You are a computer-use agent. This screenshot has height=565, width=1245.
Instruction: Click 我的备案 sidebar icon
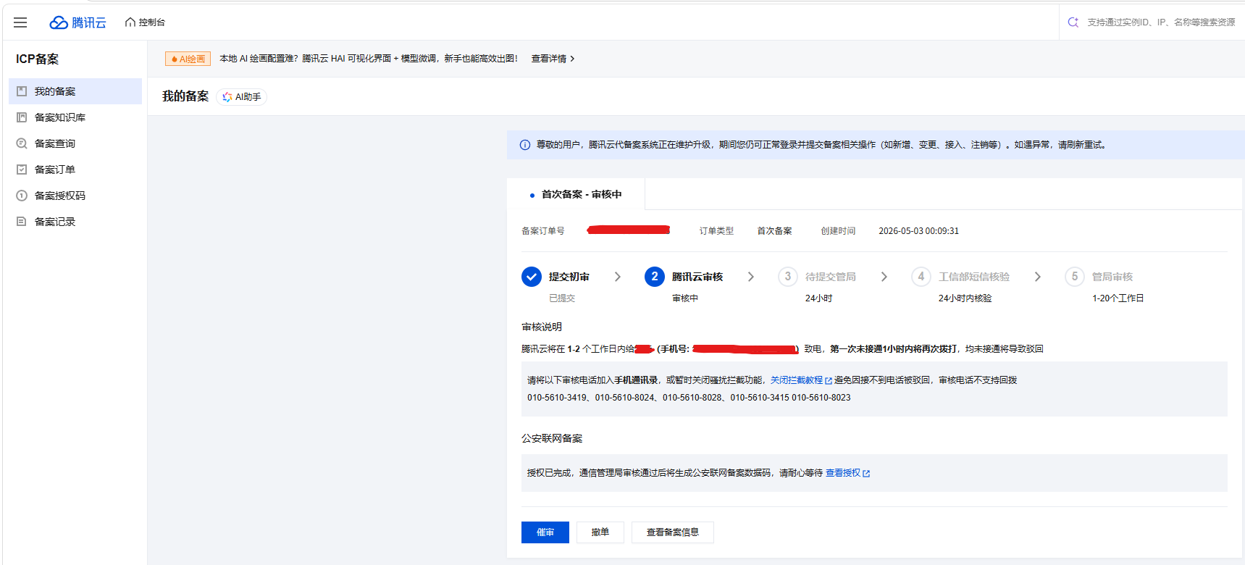tap(22, 91)
